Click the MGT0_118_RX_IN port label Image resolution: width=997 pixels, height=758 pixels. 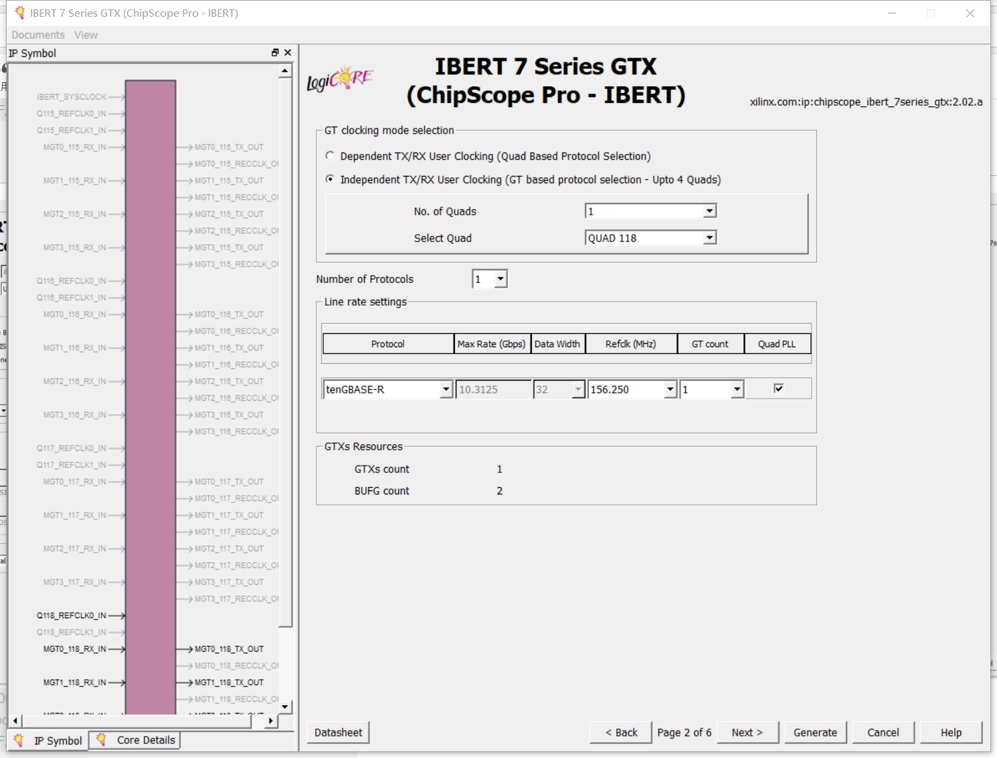click(x=75, y=649)
